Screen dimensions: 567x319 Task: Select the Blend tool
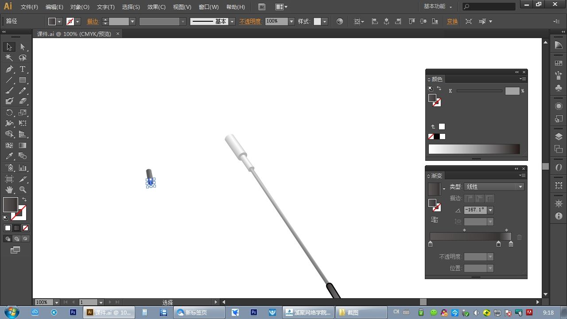tap(23, 156)
